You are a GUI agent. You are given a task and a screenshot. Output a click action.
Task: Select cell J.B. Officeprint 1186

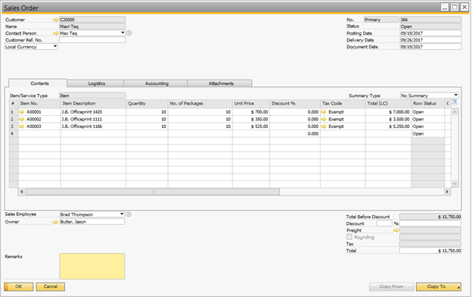pyautogui.click(x=93, y=127)
